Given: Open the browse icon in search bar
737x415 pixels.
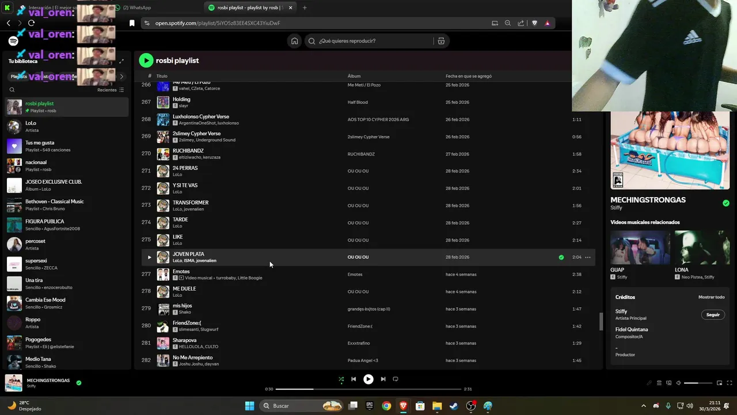Looking at the screenshot, I should point(441,41).
